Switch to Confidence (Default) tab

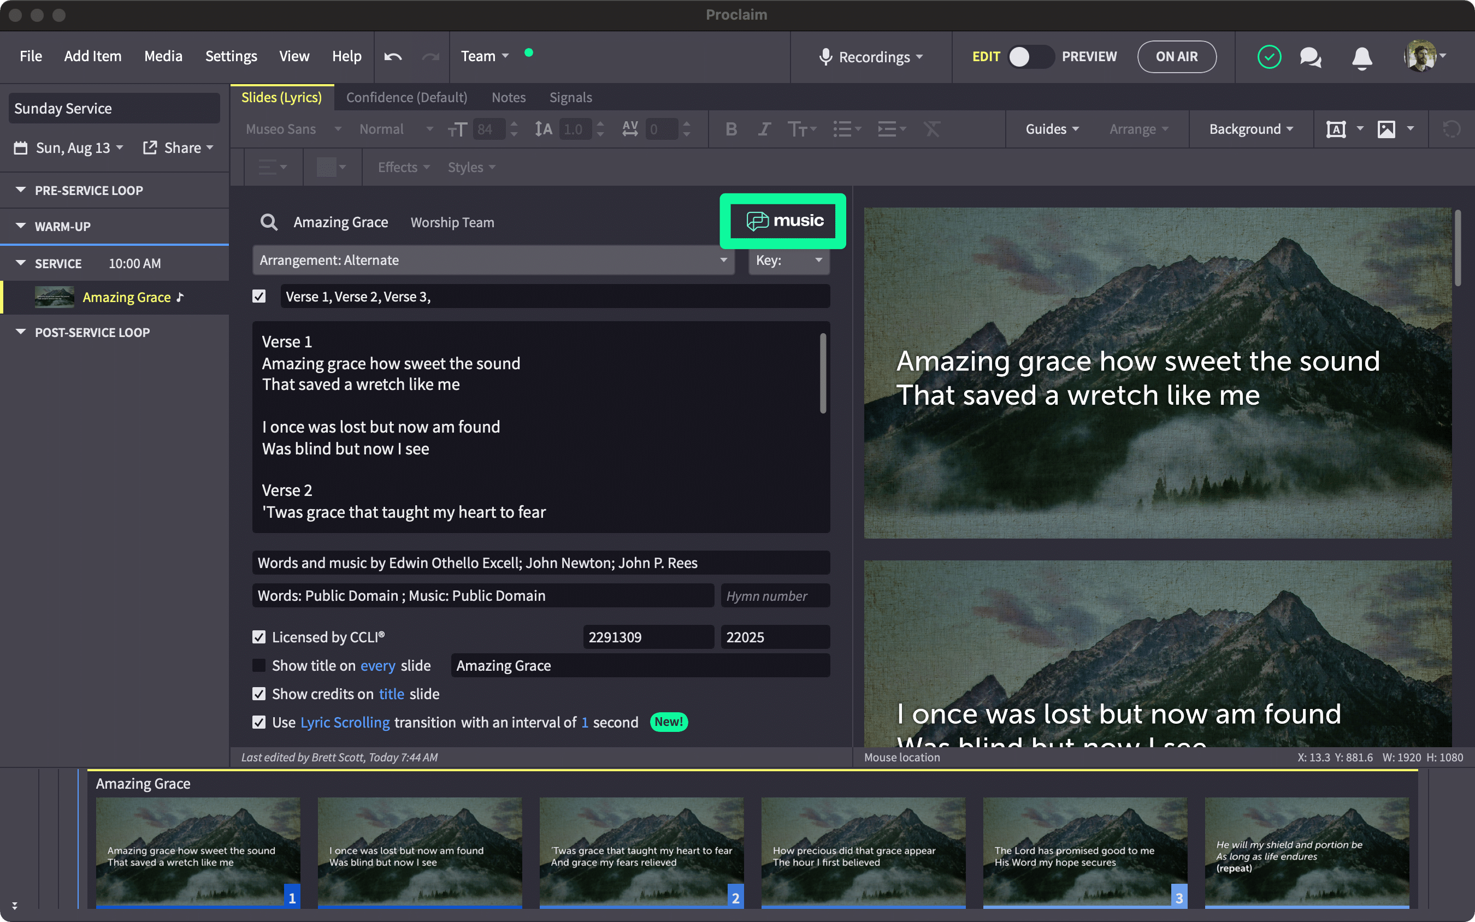[406, 98]
